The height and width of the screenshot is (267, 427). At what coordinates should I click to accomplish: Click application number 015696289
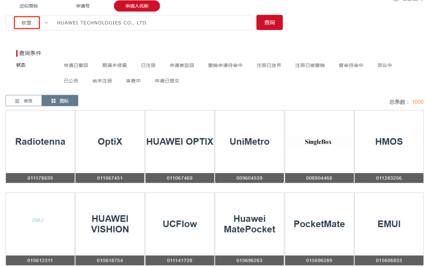click(x=319, y=260)
